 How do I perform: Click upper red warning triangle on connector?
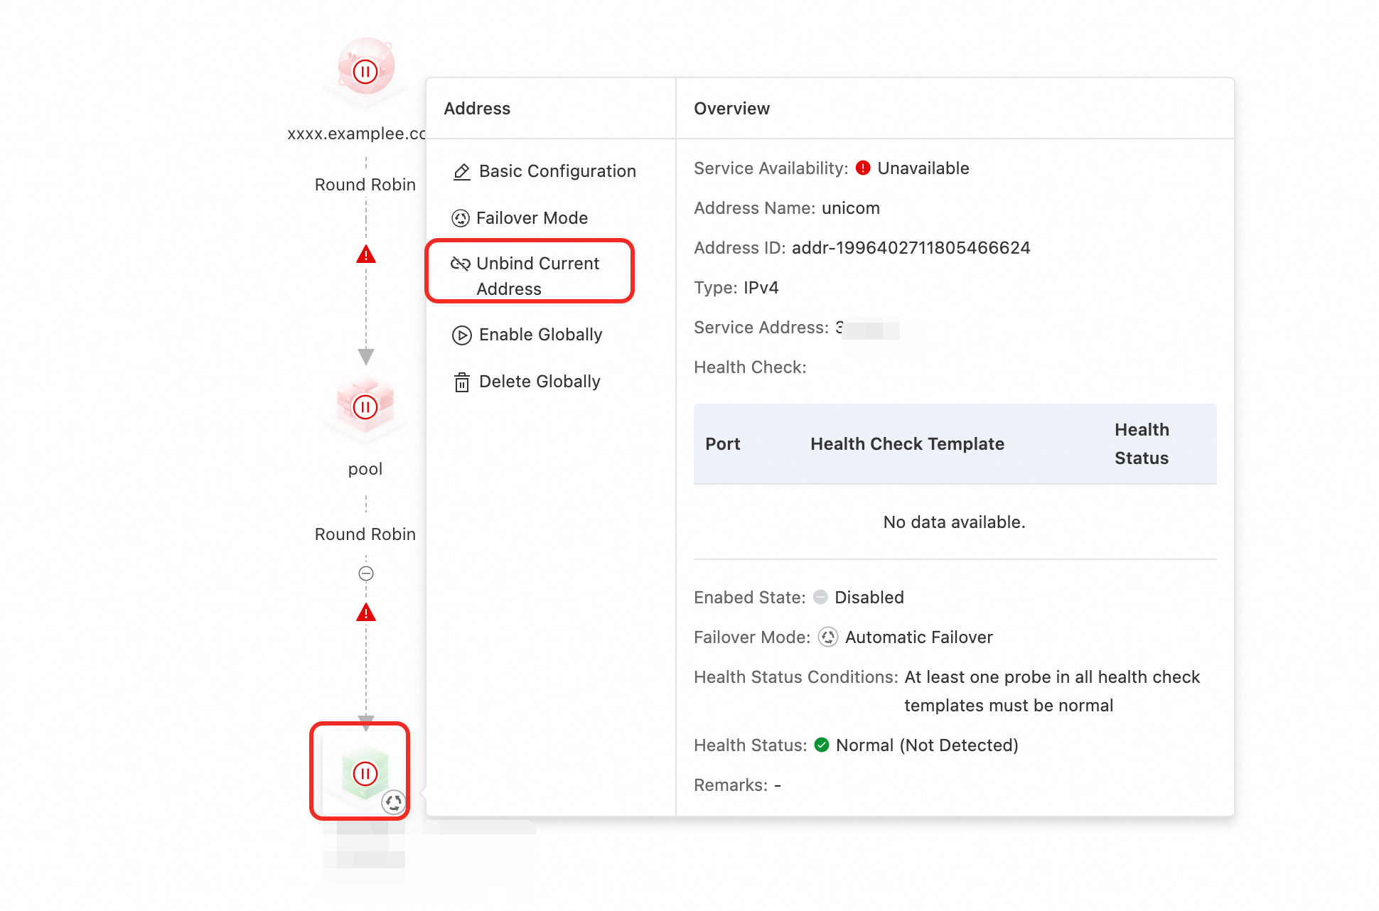point(366,254)
